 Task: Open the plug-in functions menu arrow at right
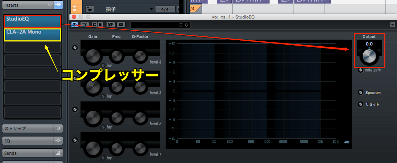[393, 25]
